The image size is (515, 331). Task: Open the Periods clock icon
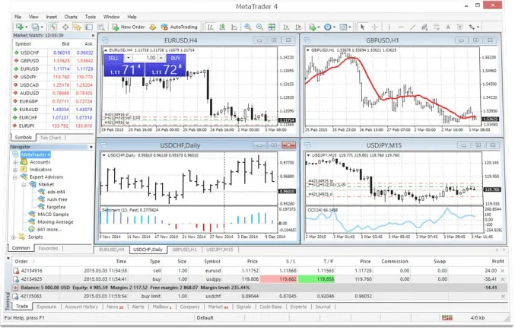[x=327, y=27]
